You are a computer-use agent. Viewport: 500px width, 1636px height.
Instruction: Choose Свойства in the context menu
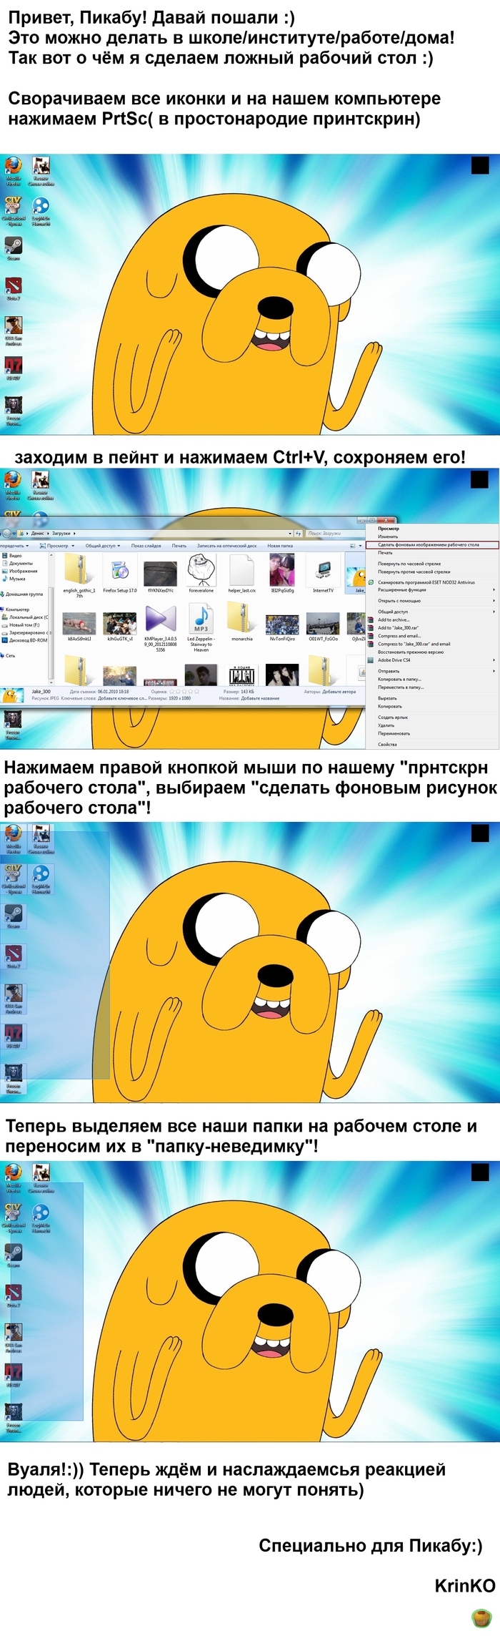point(387,744)
